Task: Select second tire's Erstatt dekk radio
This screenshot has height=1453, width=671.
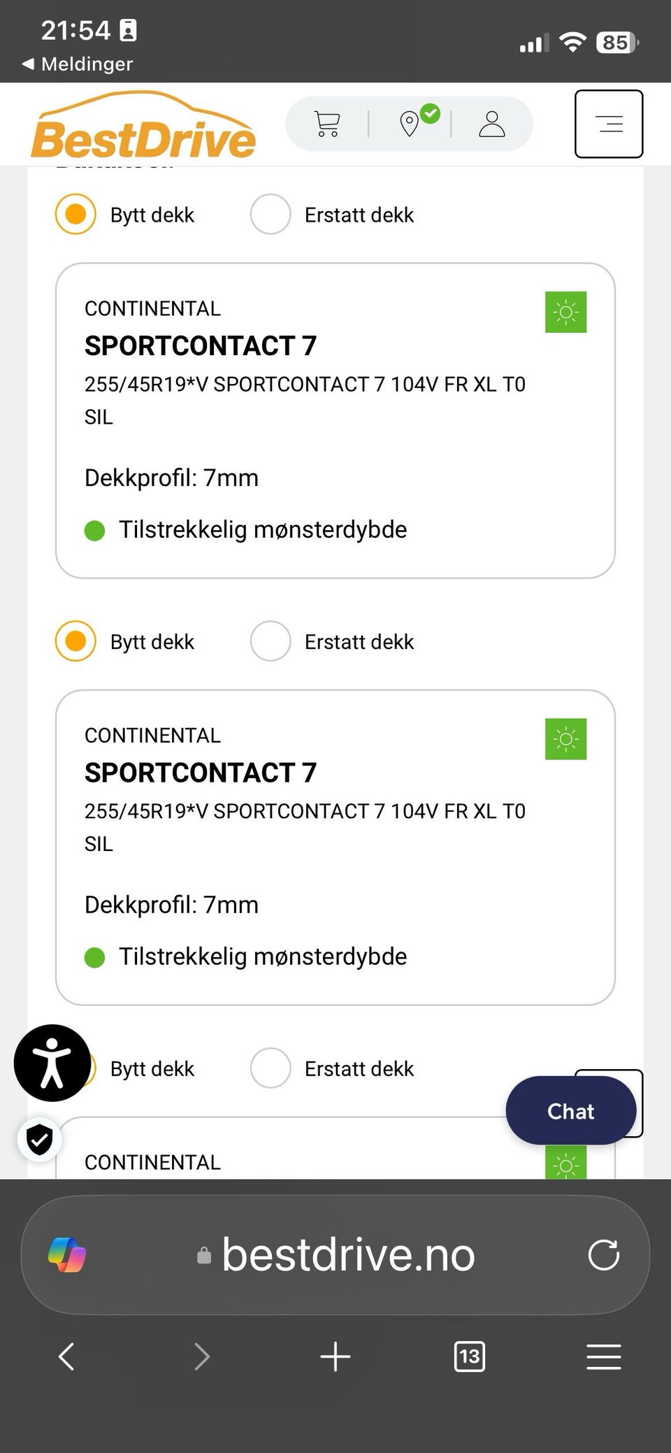Action: click(x=270, y=641)
